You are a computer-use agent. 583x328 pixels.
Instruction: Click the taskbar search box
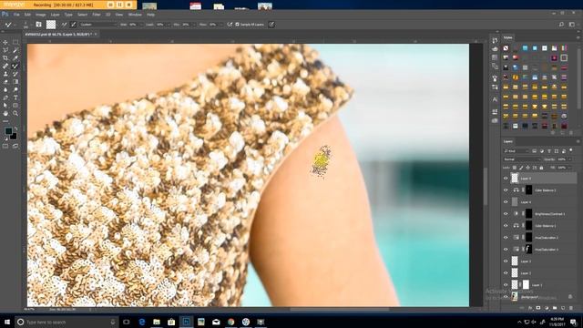tap(66, 322)
